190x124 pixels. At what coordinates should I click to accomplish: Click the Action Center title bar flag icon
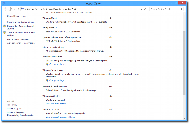point(4,3)
